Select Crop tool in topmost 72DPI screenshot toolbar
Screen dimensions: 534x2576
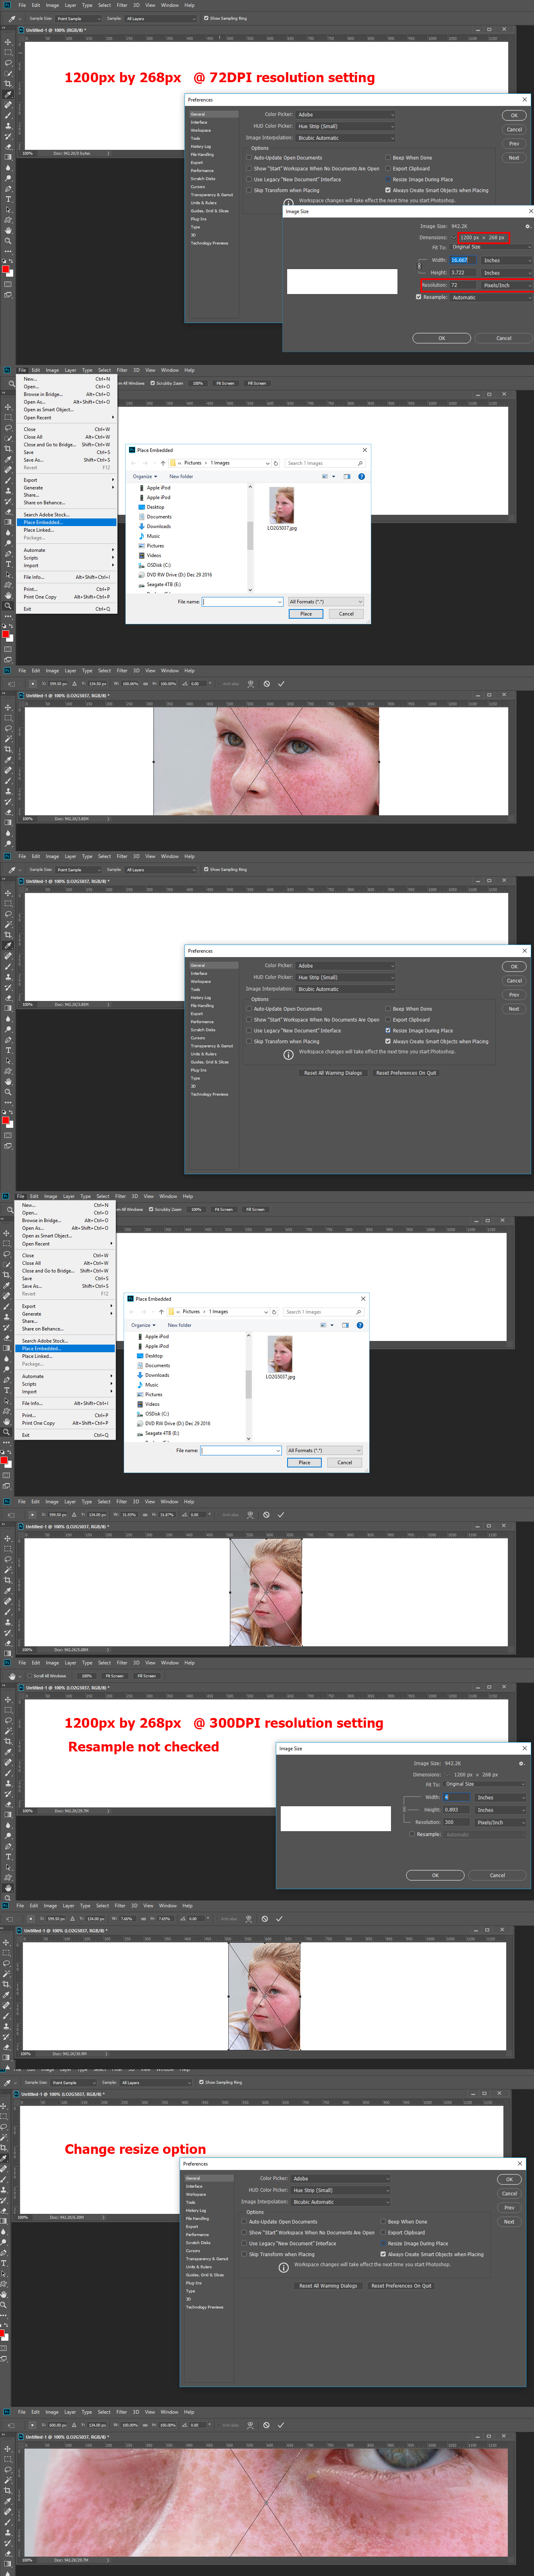click(8, 84)
